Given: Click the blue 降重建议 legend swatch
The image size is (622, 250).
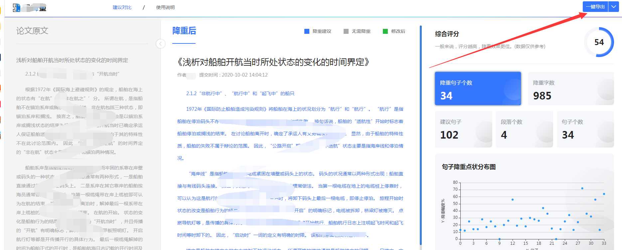Looking at the screenshot, I should [307, 31].
